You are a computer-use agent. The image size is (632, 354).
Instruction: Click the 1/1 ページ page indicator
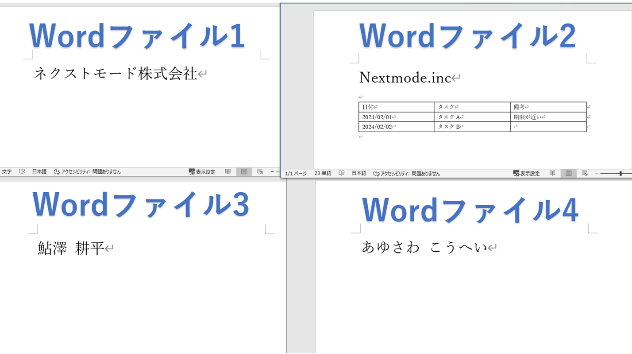(x=297, y=173)
